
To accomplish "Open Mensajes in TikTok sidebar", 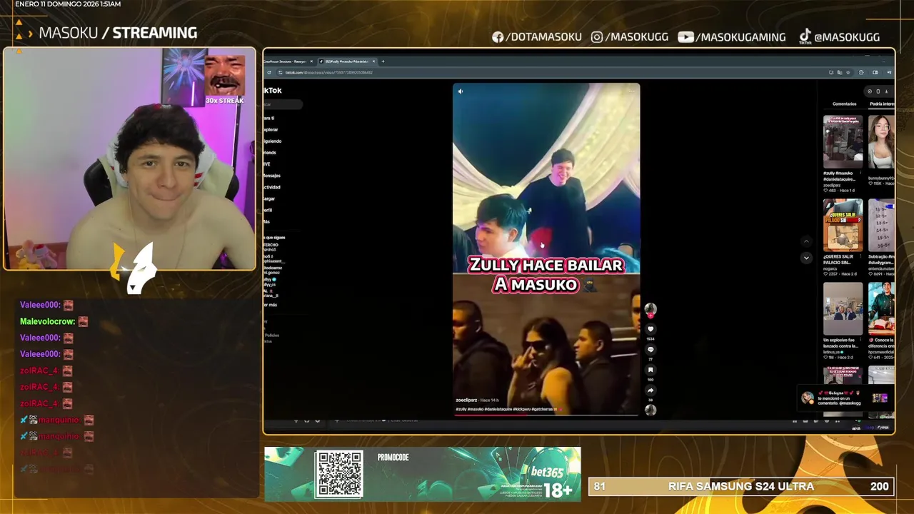I will (272, 176).
